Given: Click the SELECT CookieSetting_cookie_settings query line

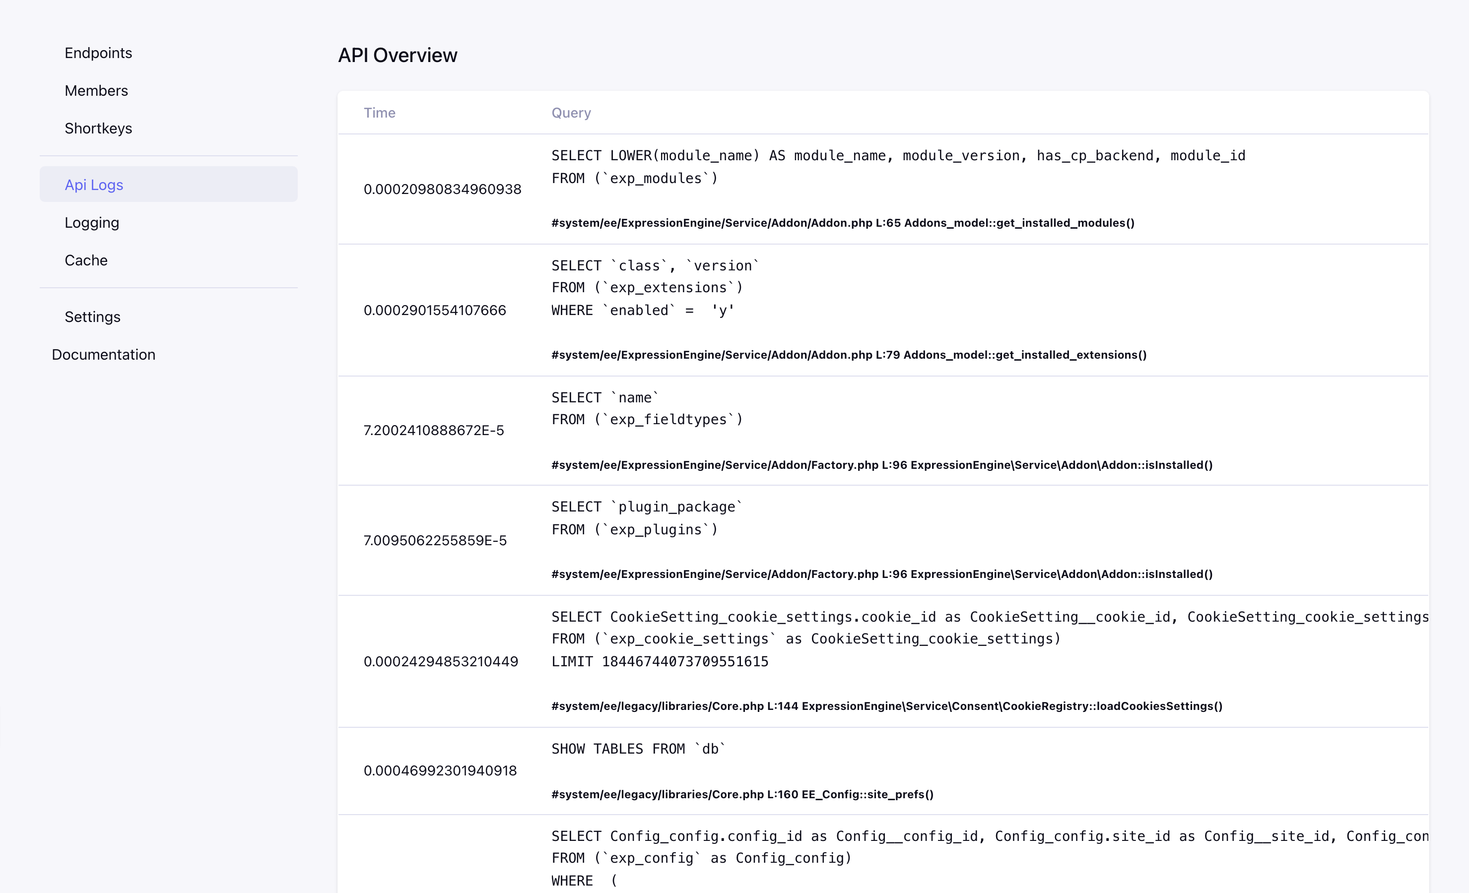Looking at the screenshot, I should tap(990, 617).
